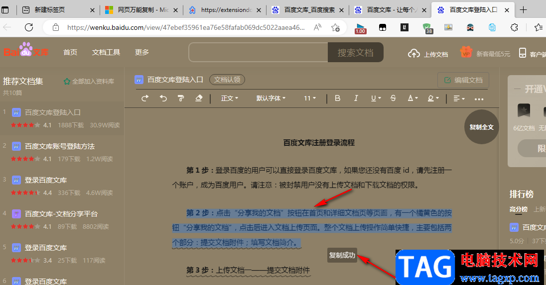Image resolution: width=546 pixels, height=285 pixels.
Task: Switch to the 网页万能复制 browser tab
Action: (140, 10)
